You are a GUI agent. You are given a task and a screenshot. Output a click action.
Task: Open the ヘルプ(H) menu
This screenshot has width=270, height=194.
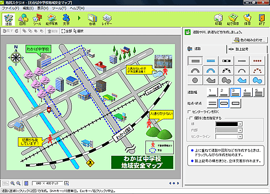tap(77, 8)
